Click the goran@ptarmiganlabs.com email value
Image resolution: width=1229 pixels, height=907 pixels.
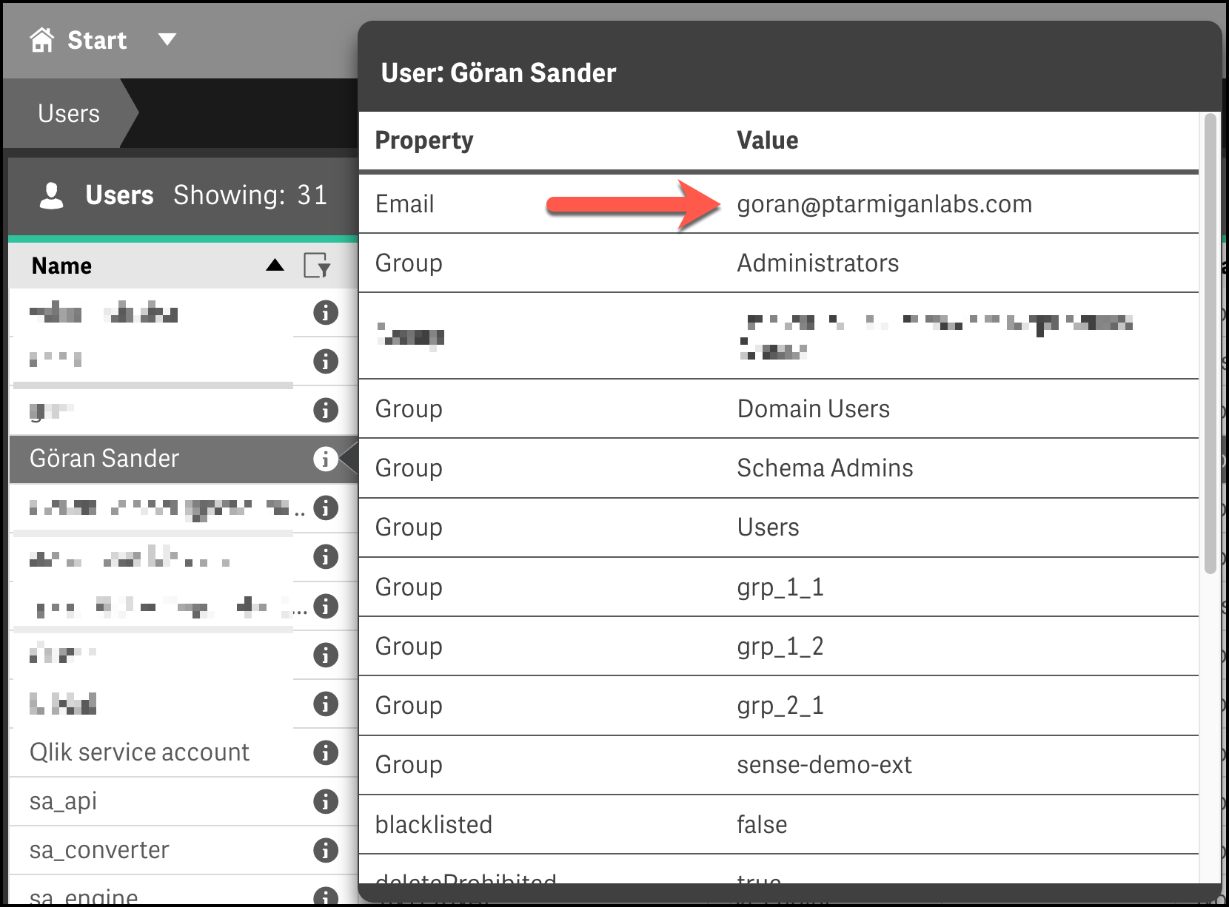pyautogui.click(x=884, y=204)
